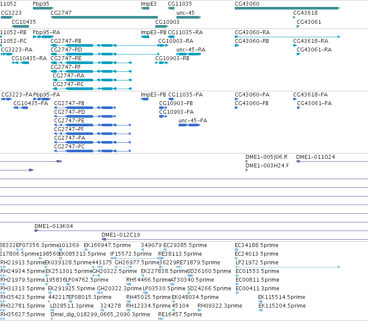
Task: Select the EK115514.5prime EST label
Action: [x=282, y=297]
